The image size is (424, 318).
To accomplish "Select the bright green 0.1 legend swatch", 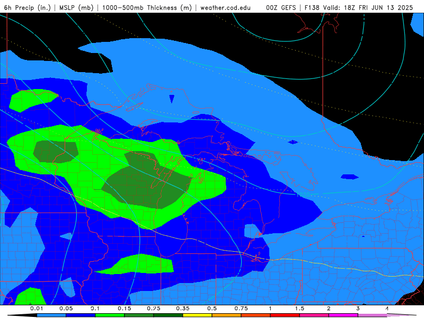I will pos(110,315).
